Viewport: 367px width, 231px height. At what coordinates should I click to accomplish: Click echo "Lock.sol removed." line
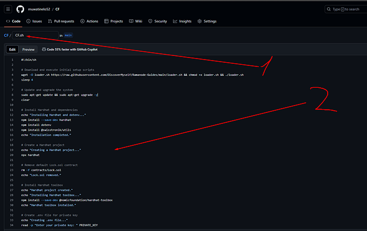point(41,175)
